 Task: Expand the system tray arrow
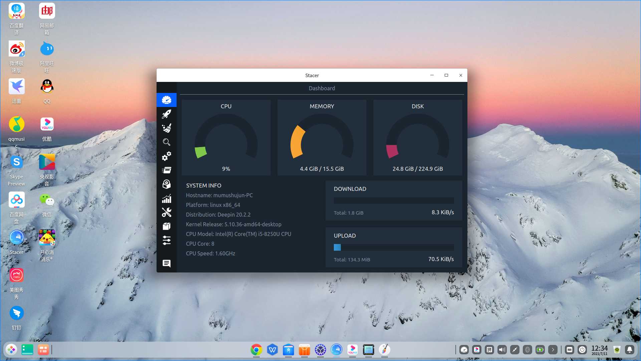pyautogui.click(x=553, y=350)
